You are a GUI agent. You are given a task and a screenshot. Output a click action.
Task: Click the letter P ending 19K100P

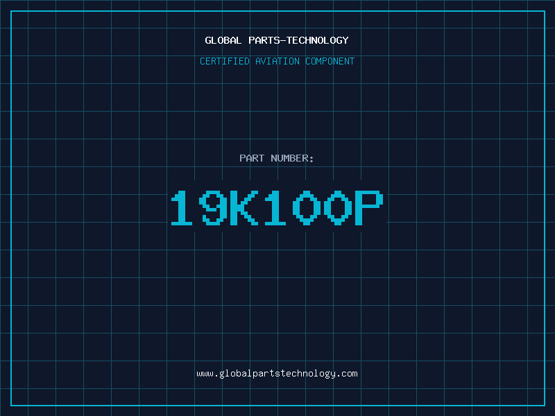(369, 207)
